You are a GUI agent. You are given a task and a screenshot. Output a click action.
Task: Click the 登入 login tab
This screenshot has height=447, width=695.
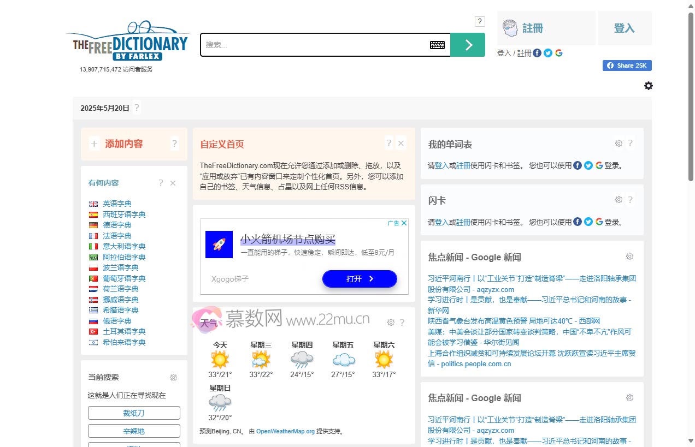(624, 28)
